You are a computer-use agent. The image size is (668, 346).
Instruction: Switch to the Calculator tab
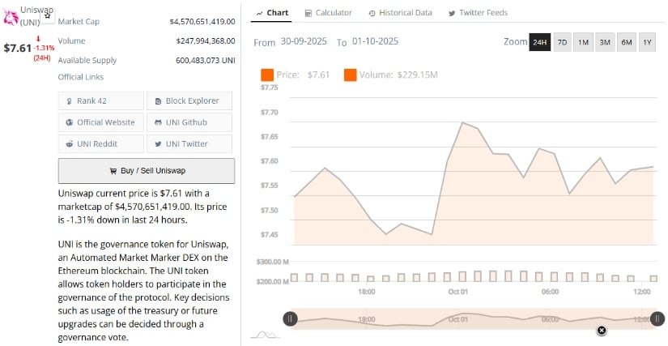pos(329,13)
